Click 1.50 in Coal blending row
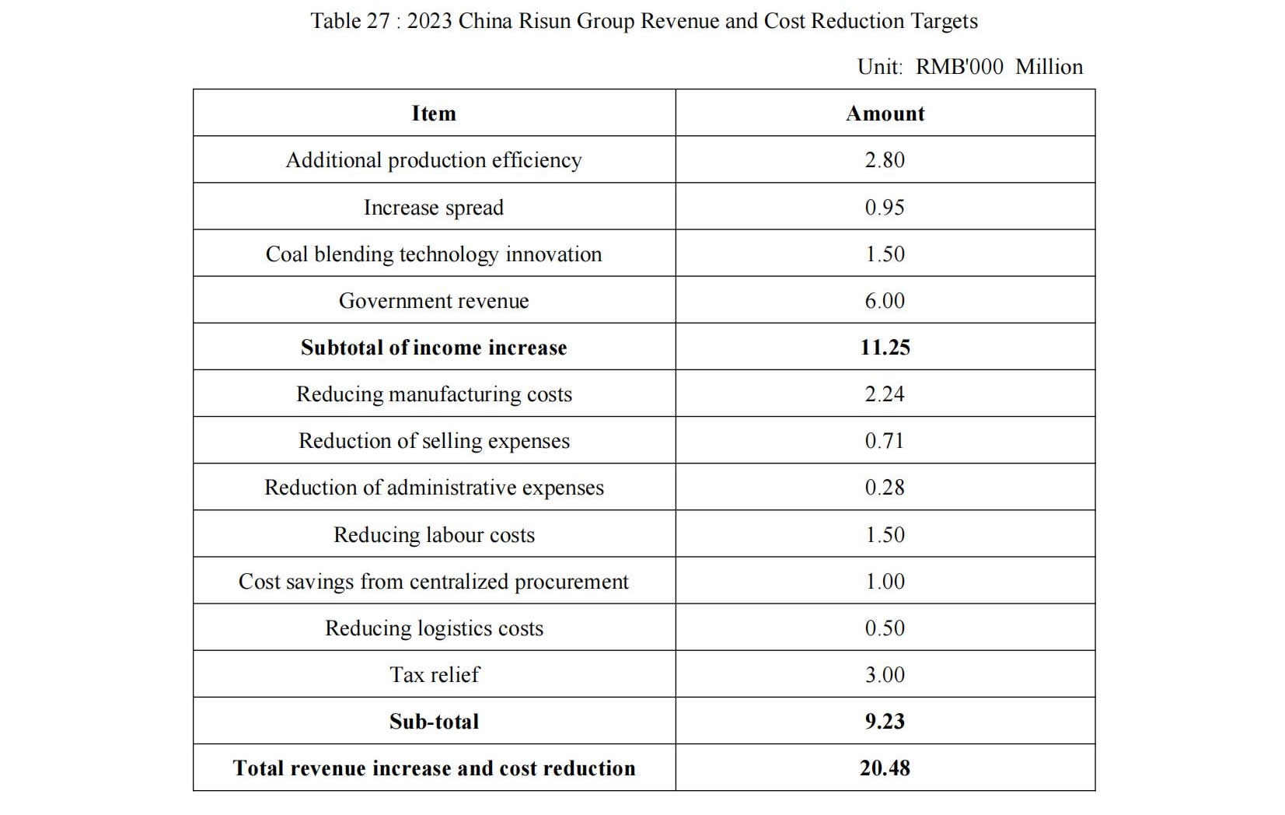Image resolution: width=1285 pixels, height=815 pixels. click(x=885, y=254)
